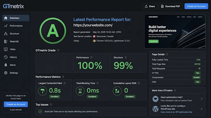Click the Vancouver, Canada location text
The height and width of the screenshot is (118, 211).
[x=105, y=36]
